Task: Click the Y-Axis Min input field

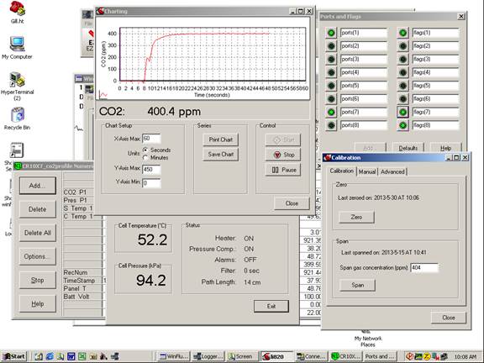Action: tap(151, 182)
